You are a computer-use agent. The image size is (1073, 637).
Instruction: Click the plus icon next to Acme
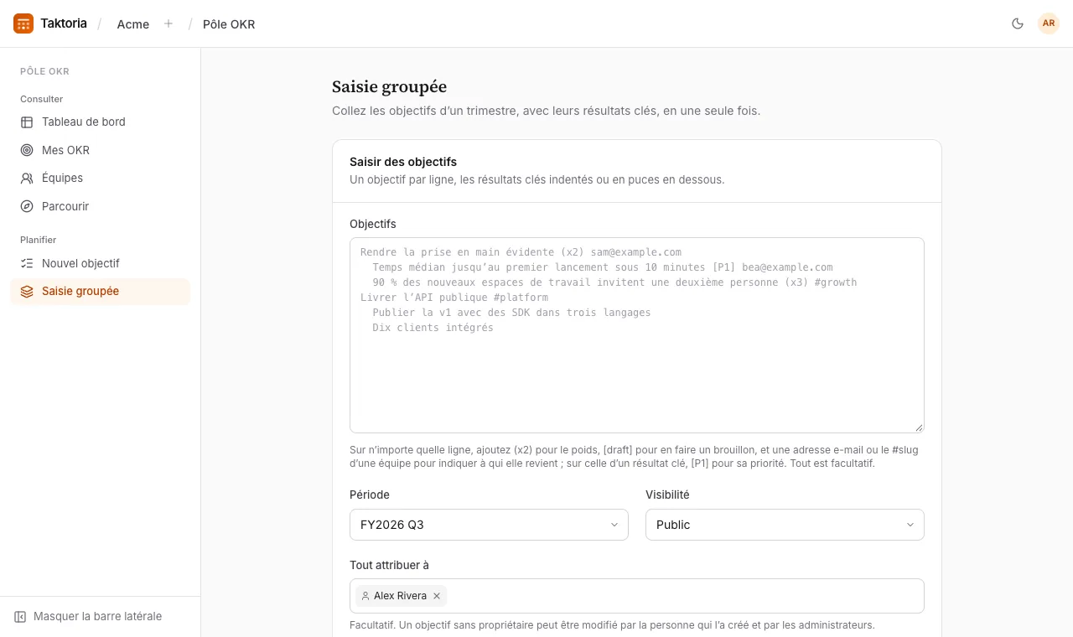click(x=168, y=23)
